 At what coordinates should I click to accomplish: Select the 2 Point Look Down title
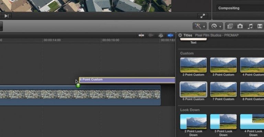tap(193, 122)
